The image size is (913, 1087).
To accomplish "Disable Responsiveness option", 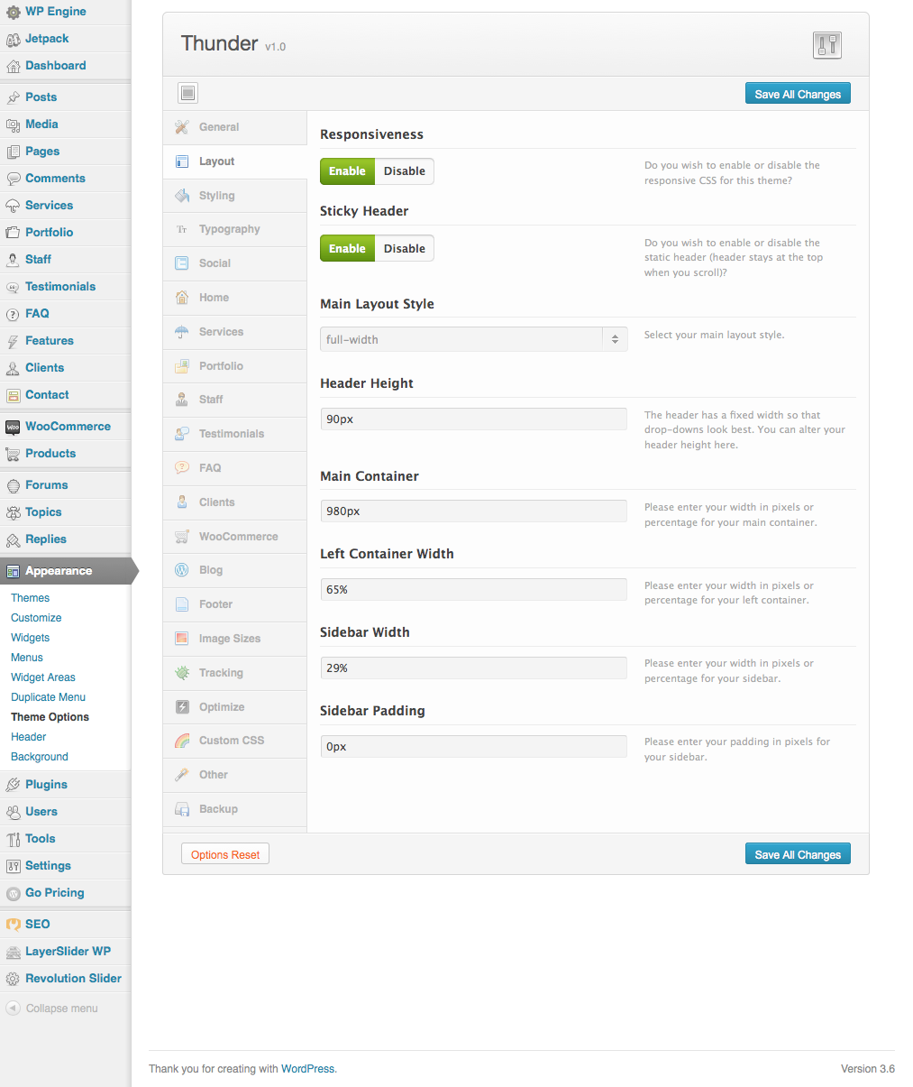I will click(405, 171).
